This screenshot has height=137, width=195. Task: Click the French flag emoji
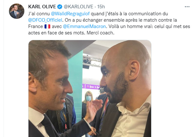pyautogui.click(x=47, y=26)
